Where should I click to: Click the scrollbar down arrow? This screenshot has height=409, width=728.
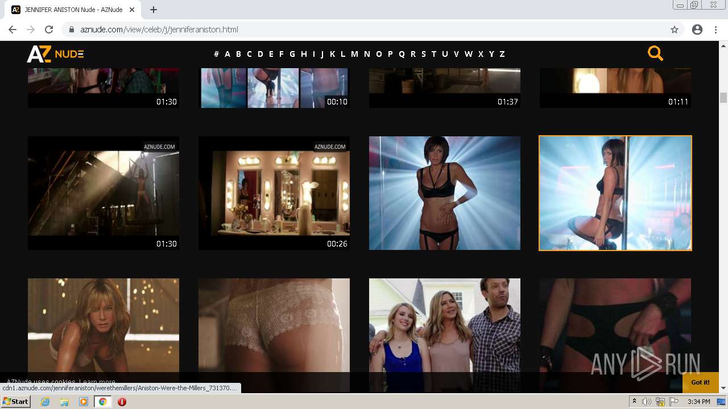[723, 388]
